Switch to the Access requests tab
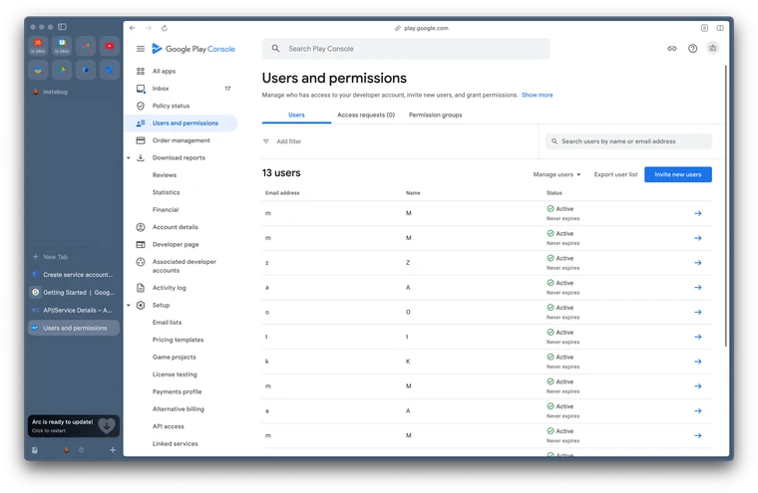The image size is (758, 493). tap(365, 115)
